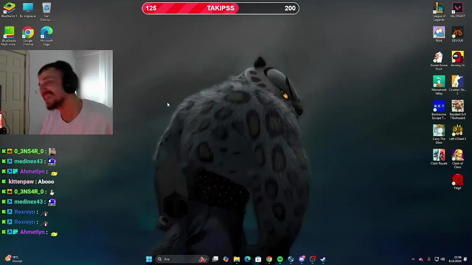Open Chrome from the taskbar
The image size is (472, 265).
tap(269, 259)
